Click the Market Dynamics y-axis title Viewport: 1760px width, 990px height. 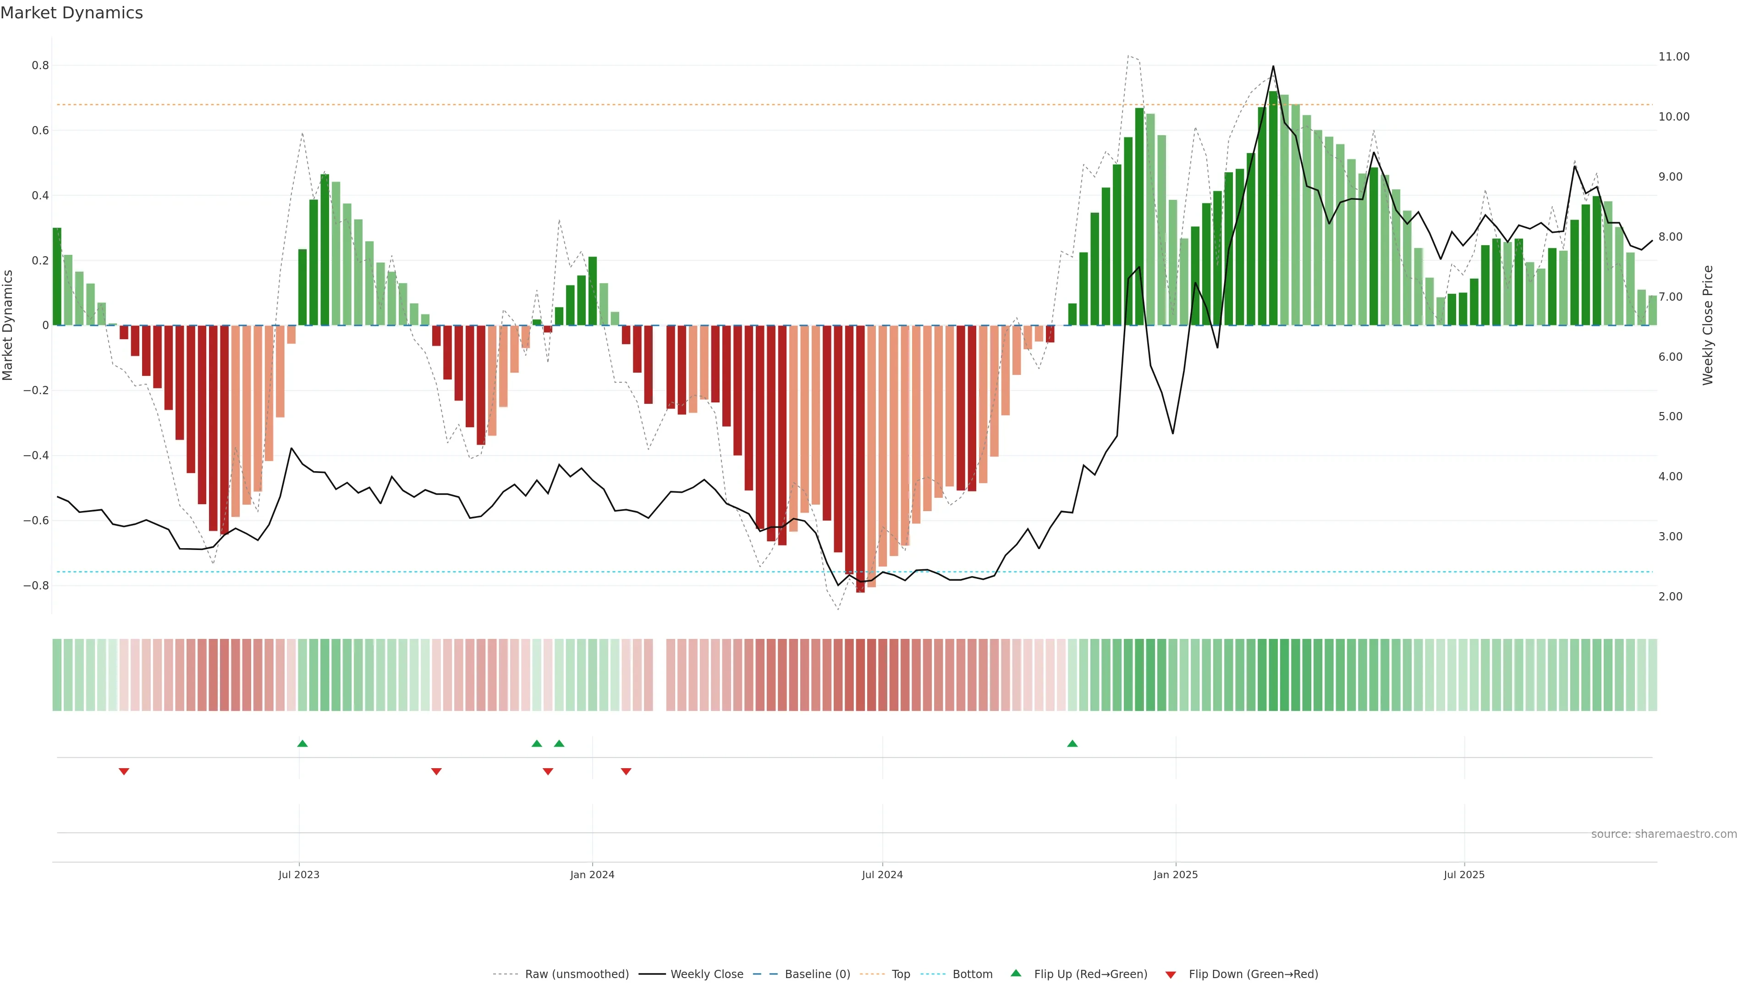(8, 325)
